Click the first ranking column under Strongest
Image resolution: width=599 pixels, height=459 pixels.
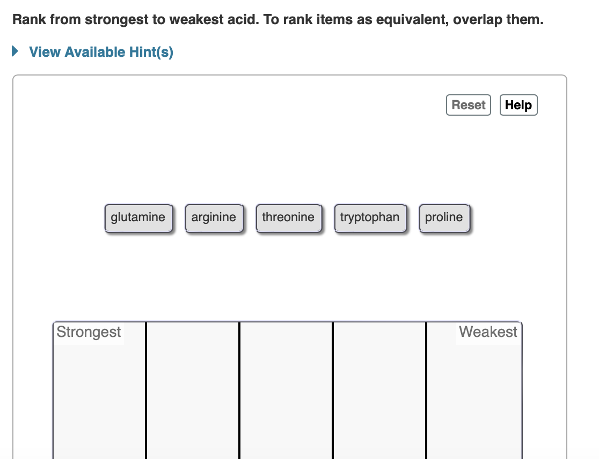tap(99, 391)
